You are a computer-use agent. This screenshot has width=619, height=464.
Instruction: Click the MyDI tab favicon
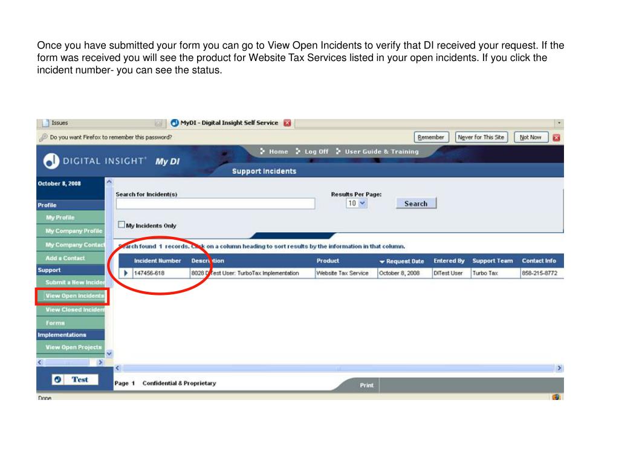175,123
